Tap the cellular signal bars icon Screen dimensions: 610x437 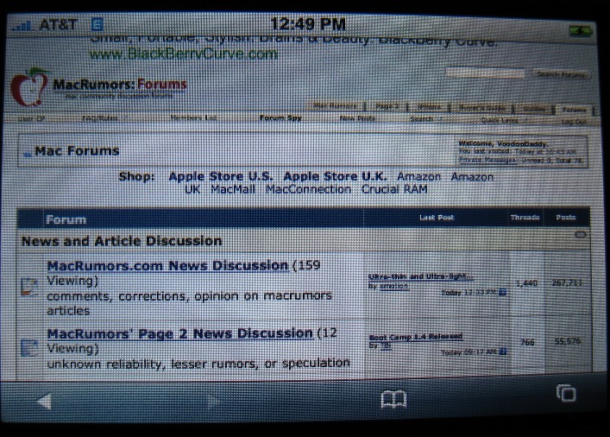22,26
